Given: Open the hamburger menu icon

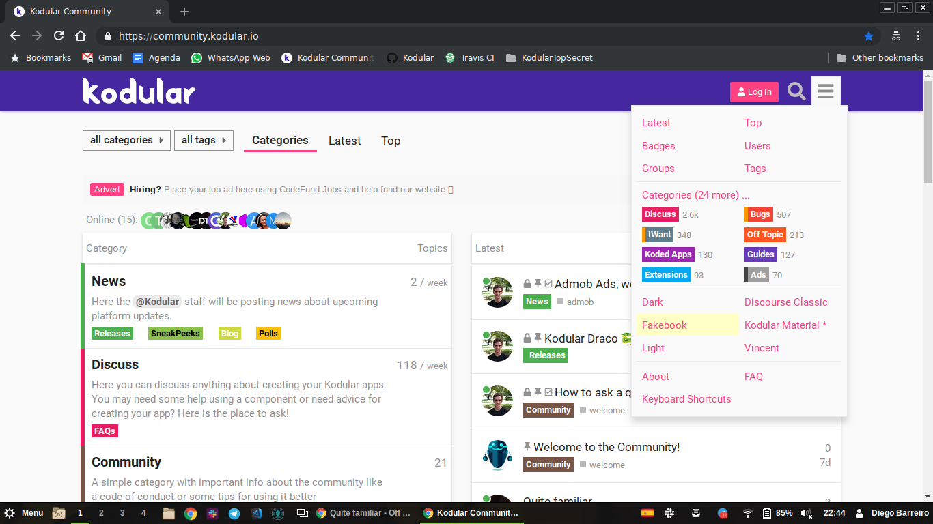Looking at the screenshot, I should pos(826,91).
